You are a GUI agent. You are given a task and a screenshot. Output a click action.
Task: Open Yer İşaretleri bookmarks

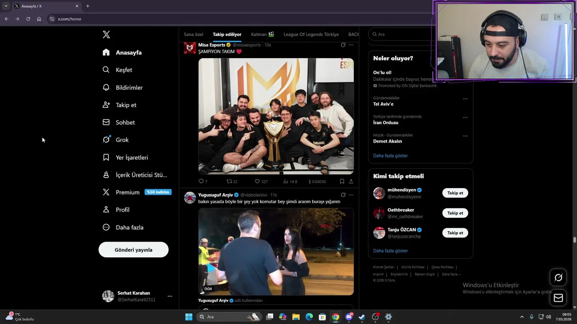(x=125, y=157)
